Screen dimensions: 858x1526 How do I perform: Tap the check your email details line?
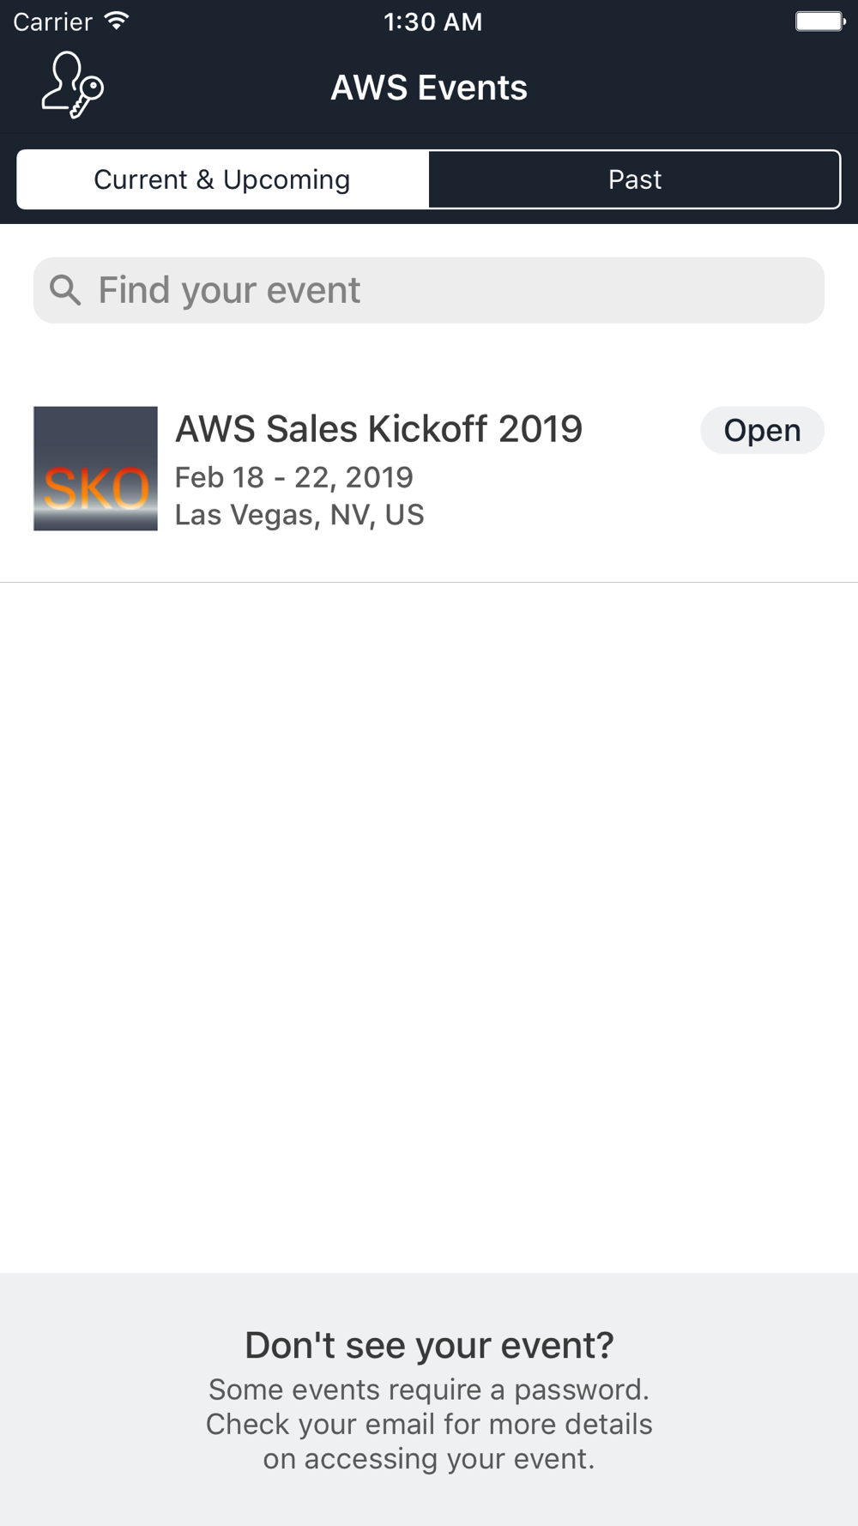click(429, 1424)
